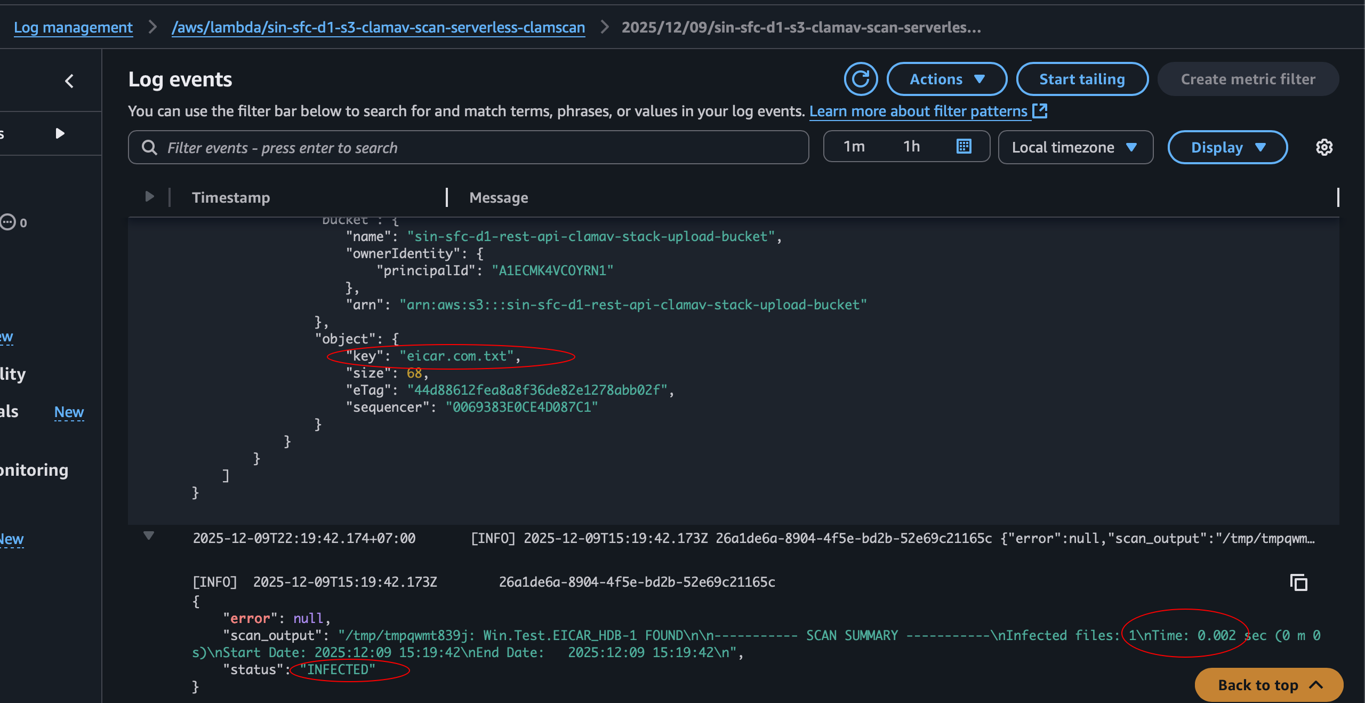Select the 1m time range
1365x703 pixels.
coord(854,146)
